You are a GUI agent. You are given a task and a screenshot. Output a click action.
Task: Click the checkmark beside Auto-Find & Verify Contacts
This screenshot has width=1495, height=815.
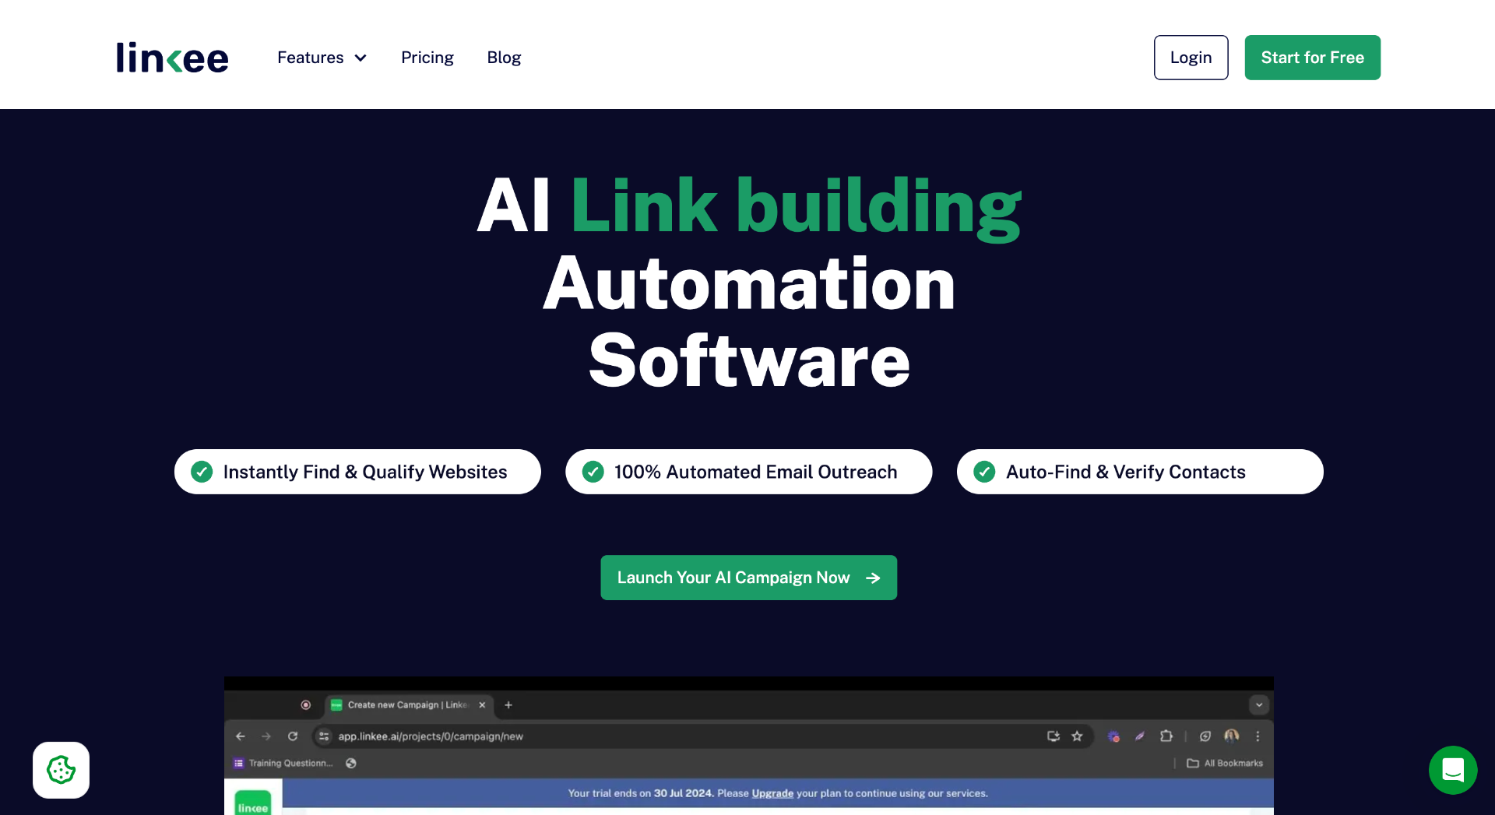pos(984,472)
